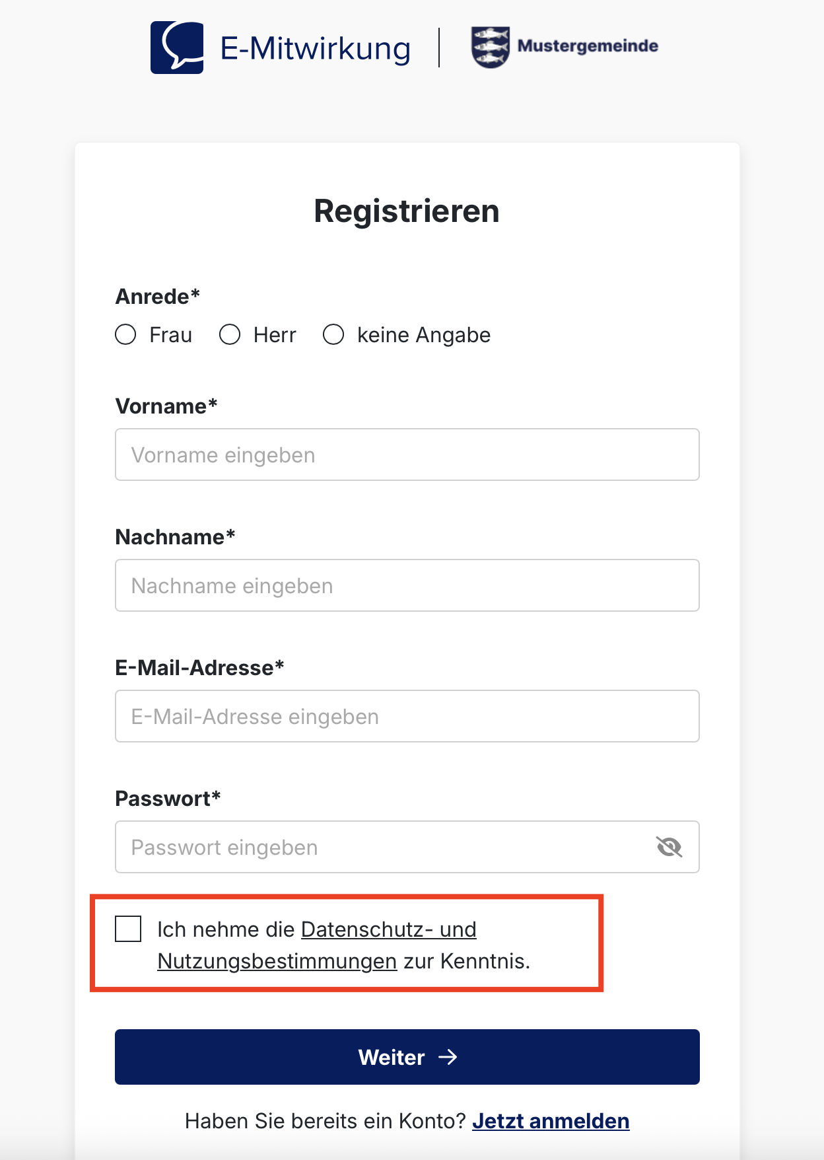824x1160 pixels.
Task: Submit the form with Weiter button
Action: click(x=407, y=1057)
